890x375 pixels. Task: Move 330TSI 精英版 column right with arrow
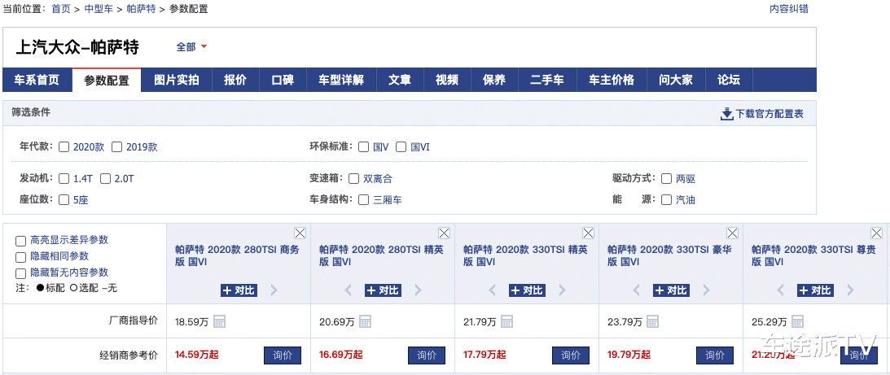[x=563, y=290]
